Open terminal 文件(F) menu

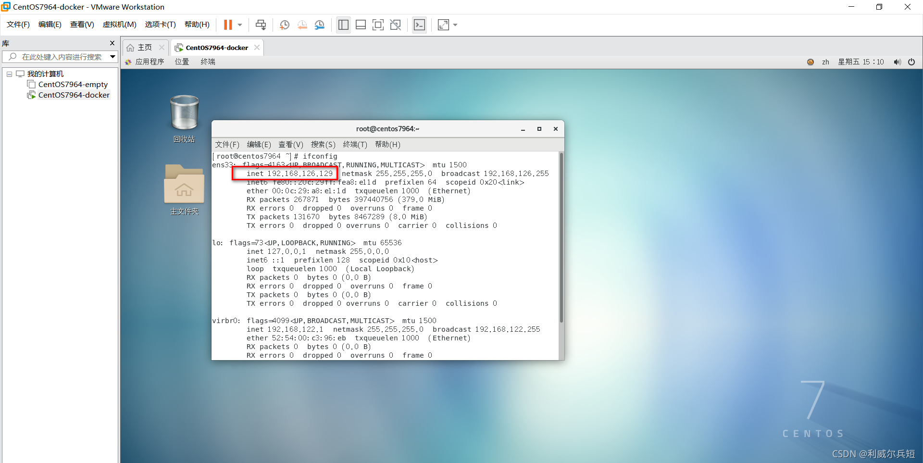[x=227, y=145]
